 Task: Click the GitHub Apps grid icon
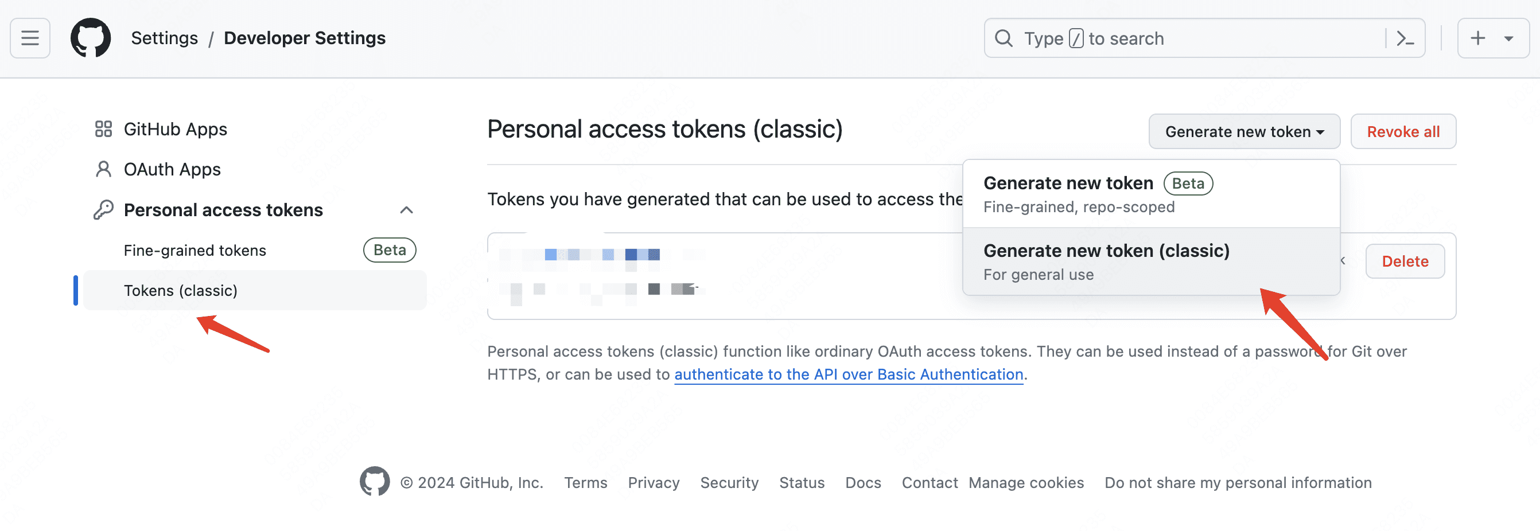coord(103,129)
